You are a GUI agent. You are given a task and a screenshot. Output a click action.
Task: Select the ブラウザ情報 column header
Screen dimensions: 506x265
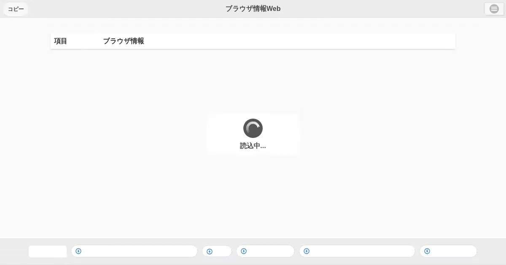pos(124,41)
